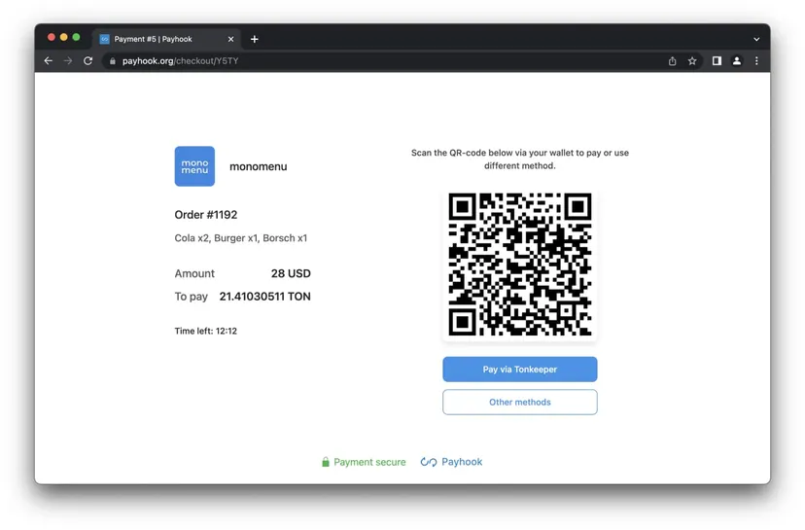Expand the tab search chevron
805x530 pixels.
pyautogui.click(x=756, y=39)
